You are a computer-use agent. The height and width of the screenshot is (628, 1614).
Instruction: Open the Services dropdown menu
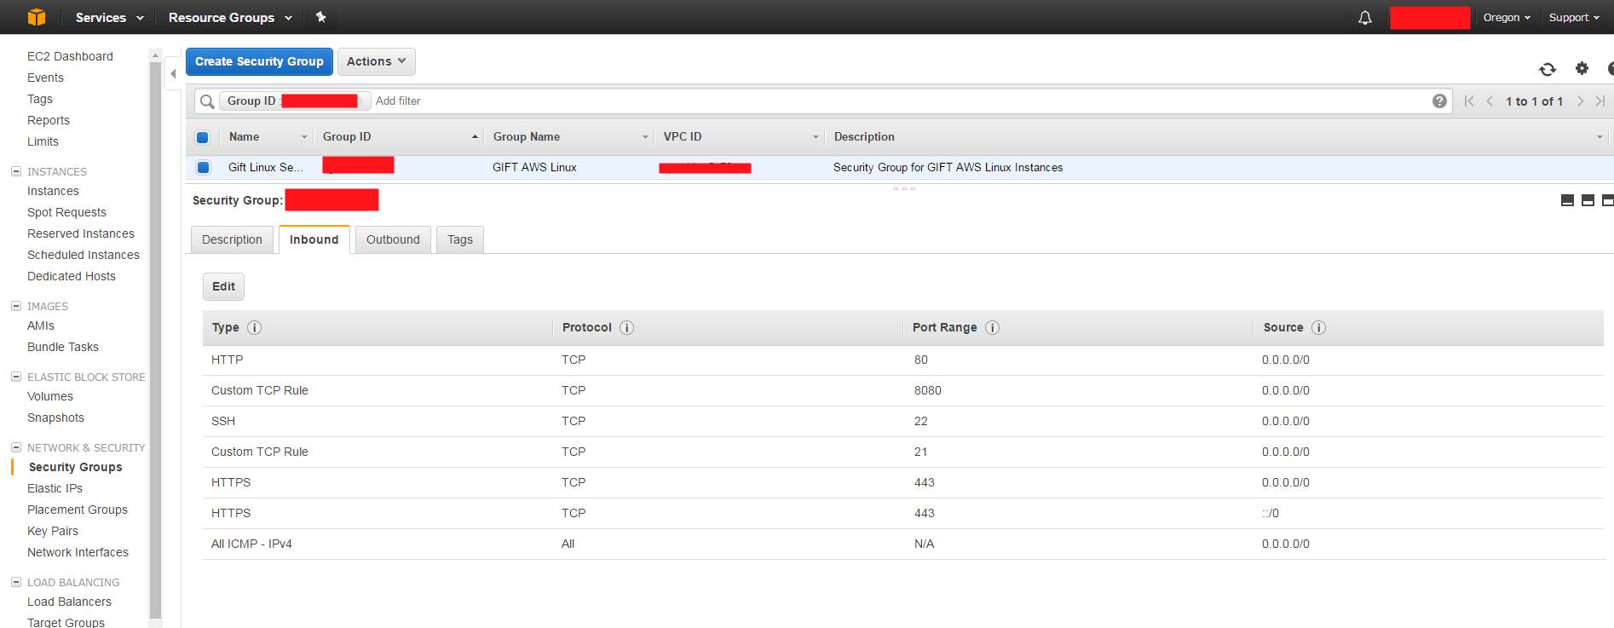(x=109, y=17)
